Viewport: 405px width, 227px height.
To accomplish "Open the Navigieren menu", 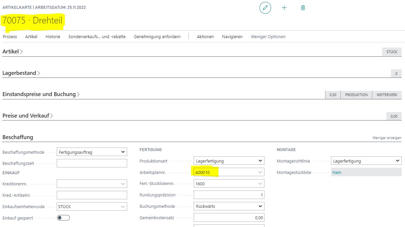I will tap(232, 36).
